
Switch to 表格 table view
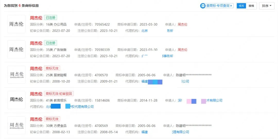click(251, 6)
